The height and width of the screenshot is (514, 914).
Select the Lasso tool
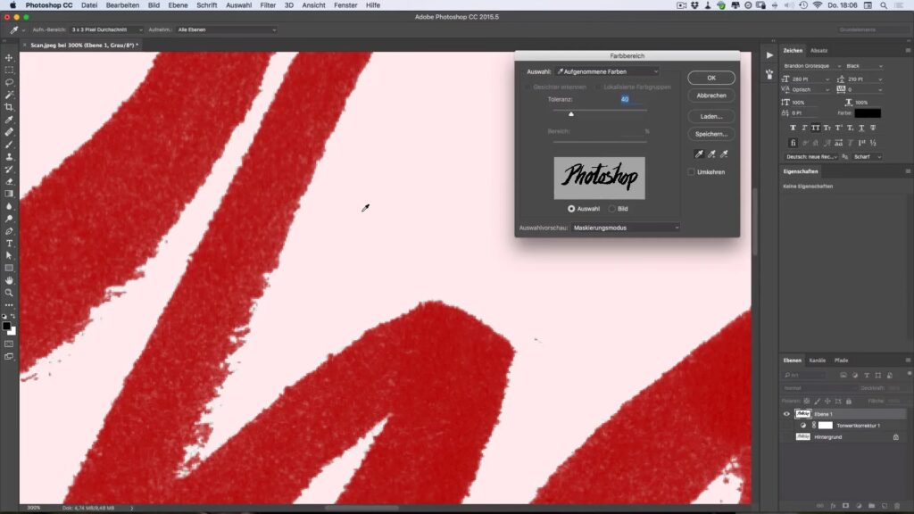9,82
